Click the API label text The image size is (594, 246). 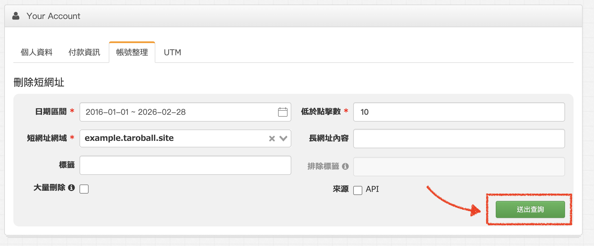click(x=372, y=189)
